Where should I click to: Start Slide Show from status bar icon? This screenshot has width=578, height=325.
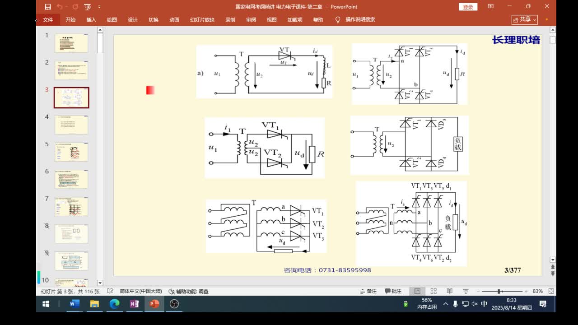(466, 292)
